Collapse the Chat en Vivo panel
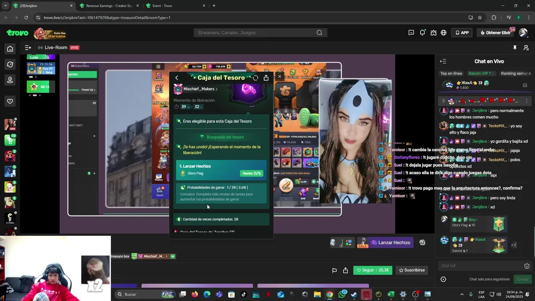 pos(443,61)
